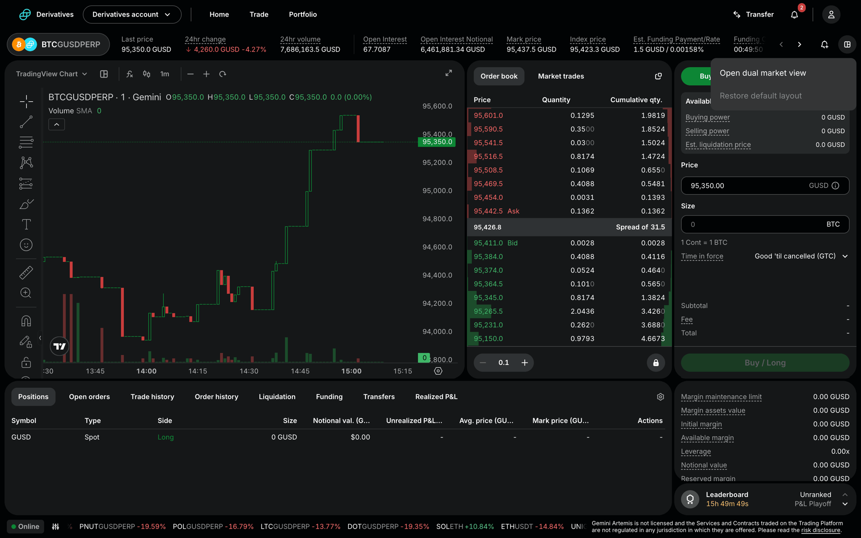Open the Funding tab
The width and height of the screenshot is (861, 538).
(329, 397)
